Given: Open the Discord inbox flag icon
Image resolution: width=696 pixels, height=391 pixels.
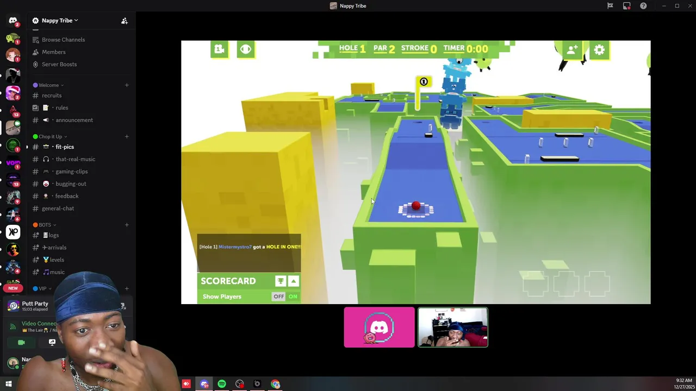Looking at the screenshot, I should pos(610,6).
